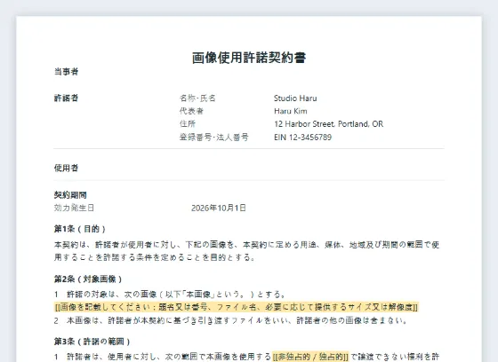Click the 第2条（対象画像） heading
The width and height of the screenshot is (498, 362).
[x=88, y=279]
